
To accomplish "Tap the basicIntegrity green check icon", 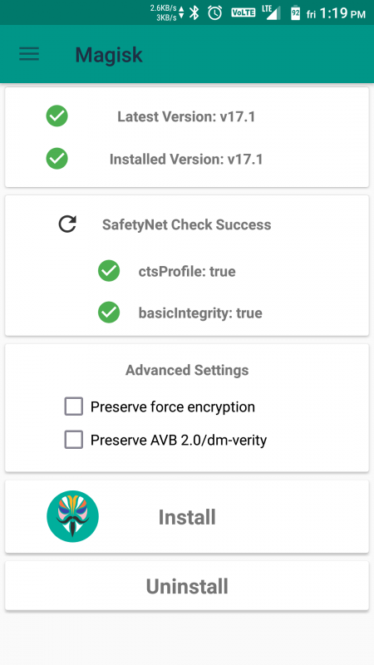I will 109,313.
